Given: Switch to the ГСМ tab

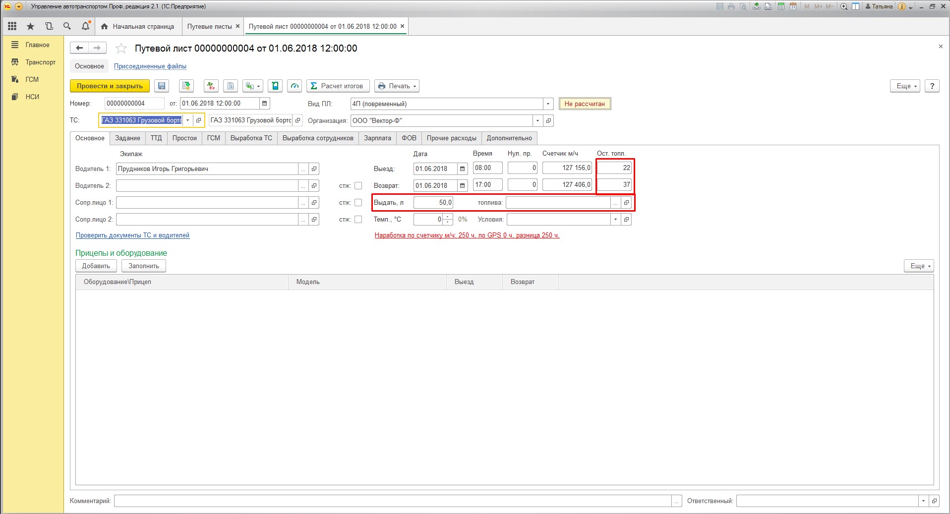Looking at the screenshot, I should click(x=213, y=138).
